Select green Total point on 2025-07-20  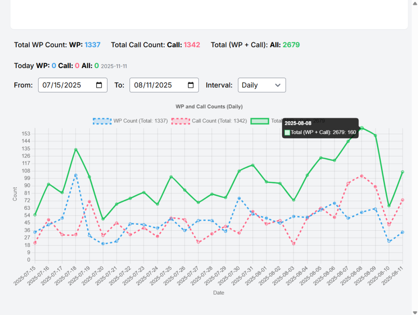(x=103, y=219)
